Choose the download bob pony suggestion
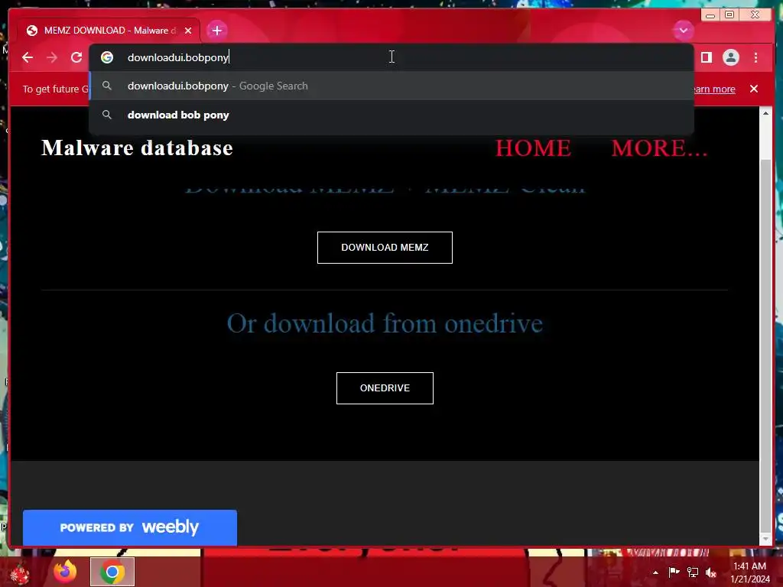 [391, 115]
